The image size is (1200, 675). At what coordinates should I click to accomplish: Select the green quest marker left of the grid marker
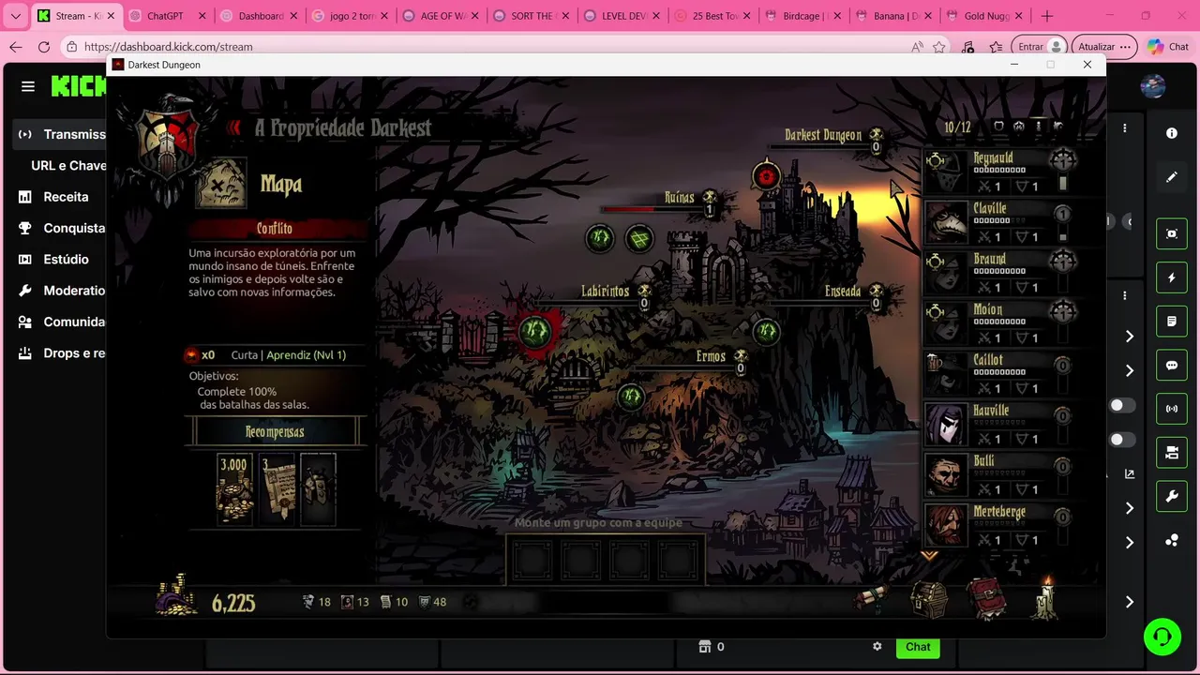[600, 238]
